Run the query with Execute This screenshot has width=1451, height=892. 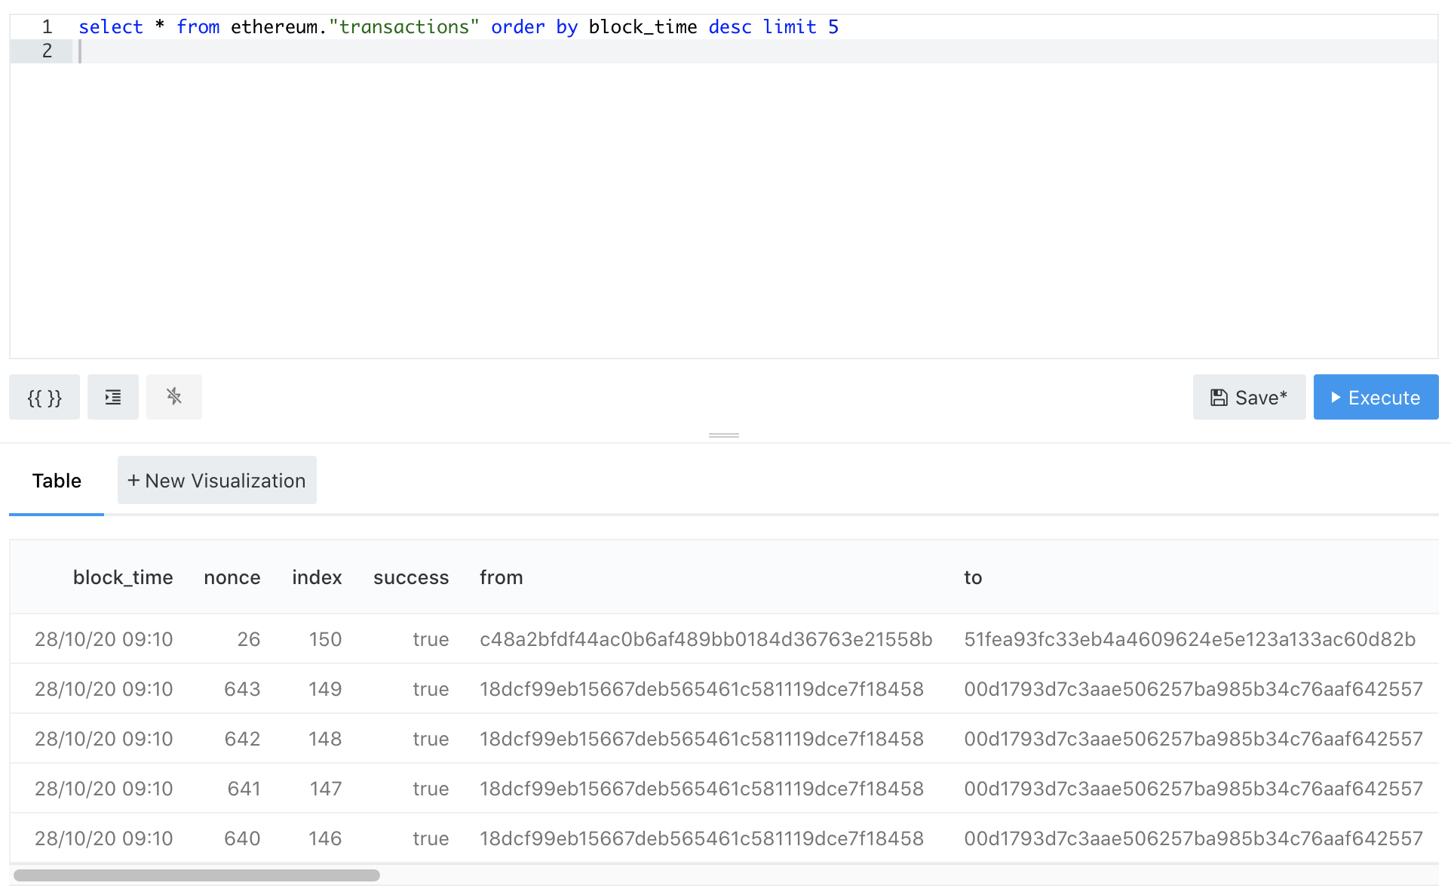[x=1376, y=397]
